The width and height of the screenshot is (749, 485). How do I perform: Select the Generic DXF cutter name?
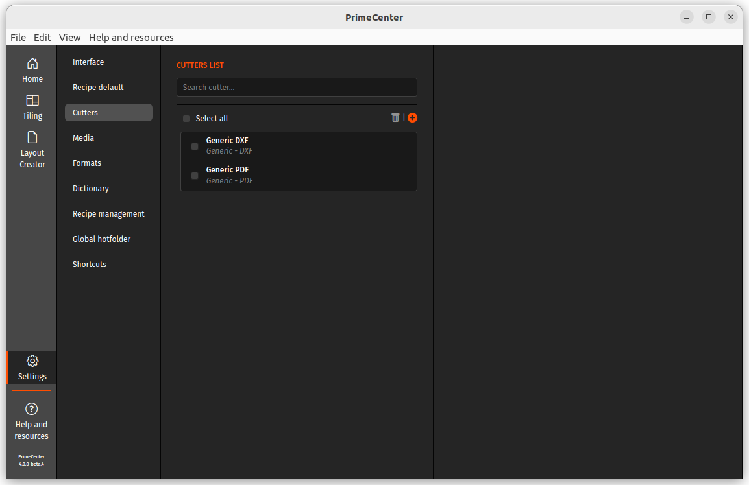227,140
